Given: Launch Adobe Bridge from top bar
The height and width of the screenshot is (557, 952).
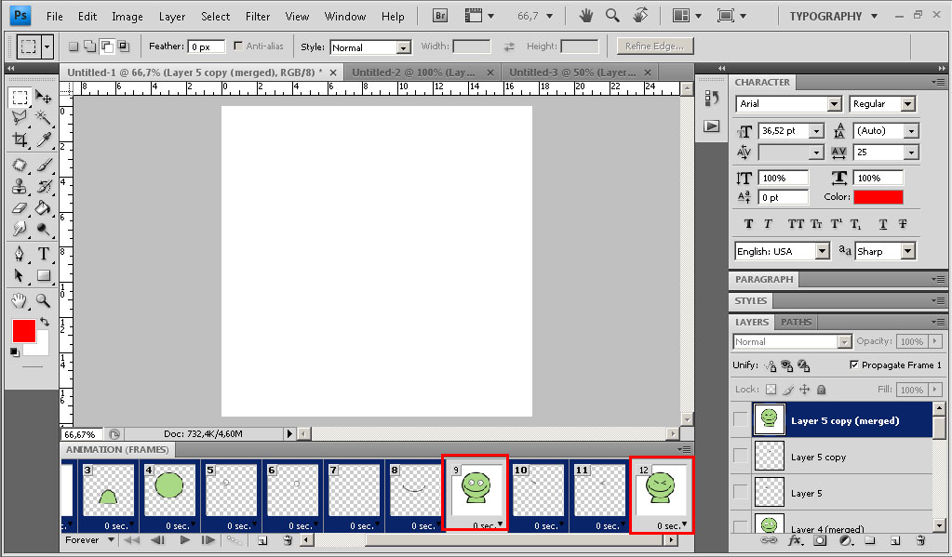Looking at the screenshot, I should click(440, 17).
